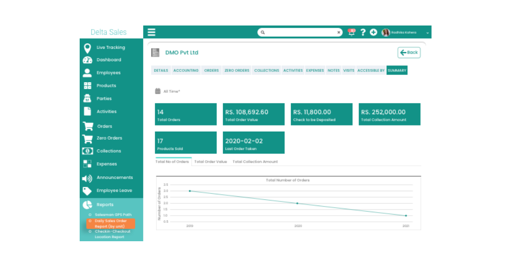Switch to the Details tab
Image resolution: width=511 pixels, height=255 pixels.
coord(161,70)
